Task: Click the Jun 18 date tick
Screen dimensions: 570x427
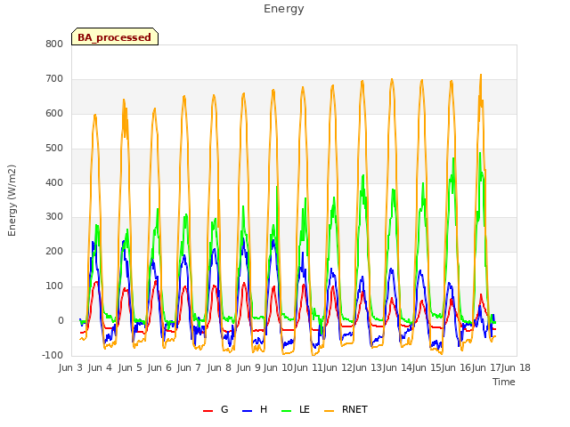Action: point(517,367)
